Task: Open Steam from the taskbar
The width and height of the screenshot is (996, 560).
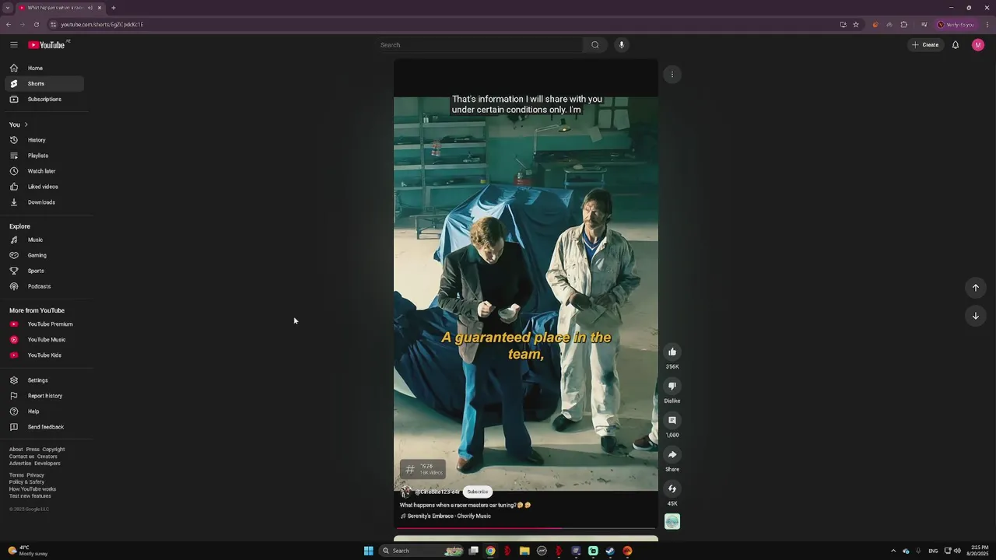Action: [610, 551]
